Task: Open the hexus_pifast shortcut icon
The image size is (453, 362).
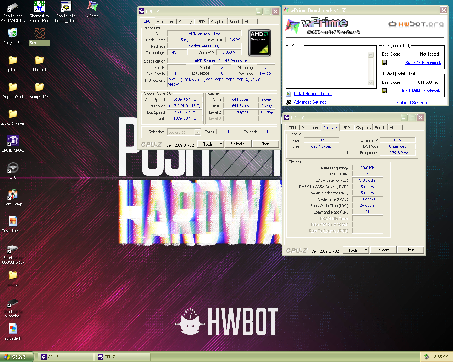Action: point(66,7)
